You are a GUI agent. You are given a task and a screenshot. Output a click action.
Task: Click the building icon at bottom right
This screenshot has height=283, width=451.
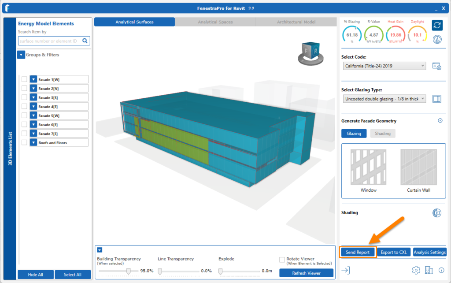click(x=429, y=270)
